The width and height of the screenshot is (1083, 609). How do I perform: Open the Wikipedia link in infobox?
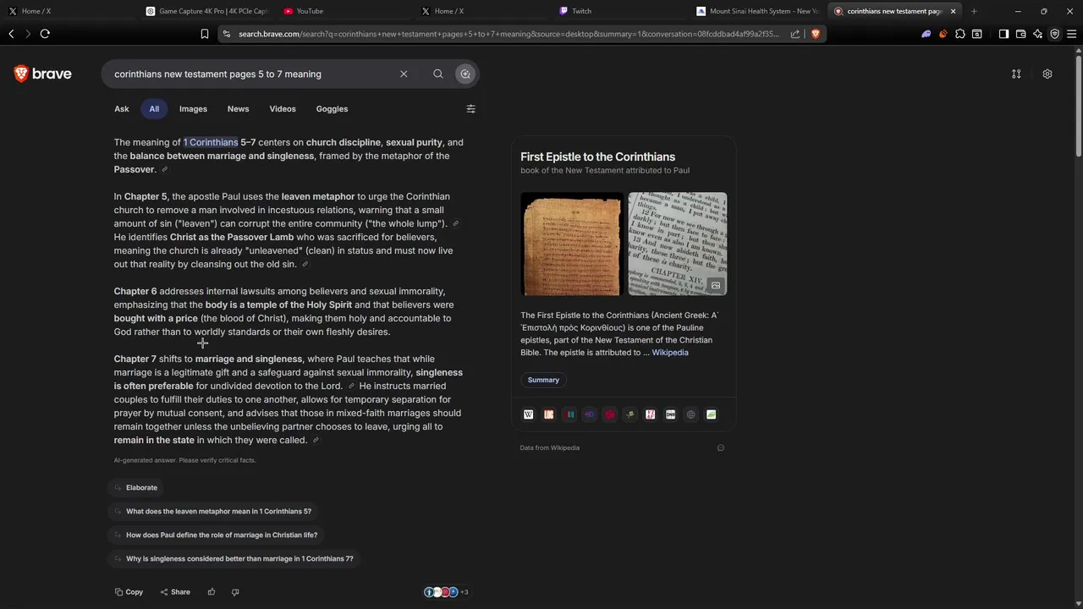click(x=669, y=353)
